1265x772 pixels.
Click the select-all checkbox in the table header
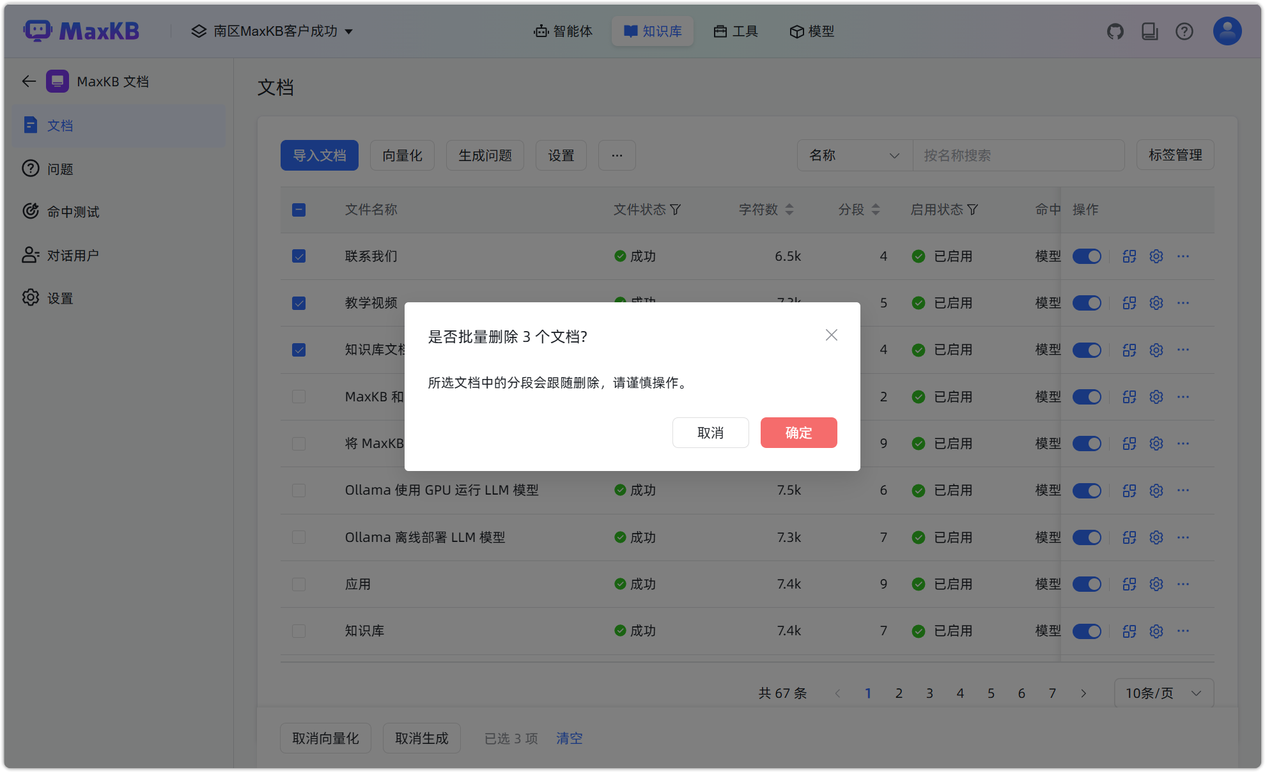[x=299, y=209]
